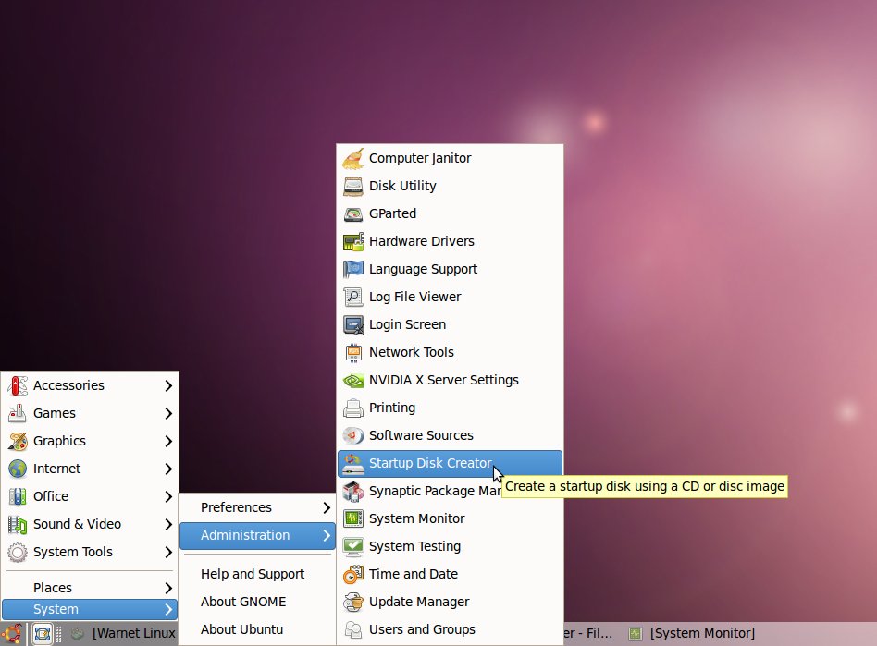
Task: Open the Preferences menu entry
Action: [257, 507]
